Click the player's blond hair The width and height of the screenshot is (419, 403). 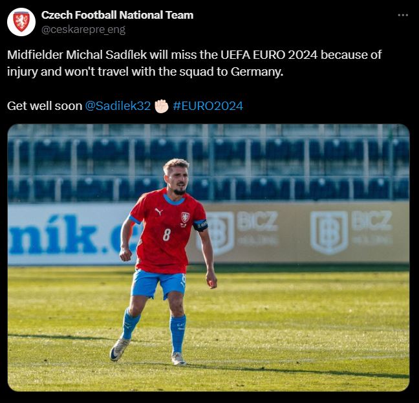coord(177,164)
